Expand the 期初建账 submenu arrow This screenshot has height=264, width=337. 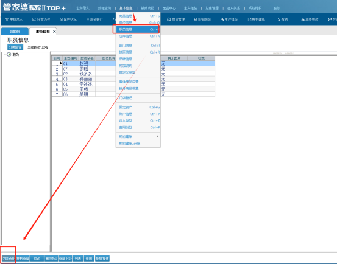157,136
